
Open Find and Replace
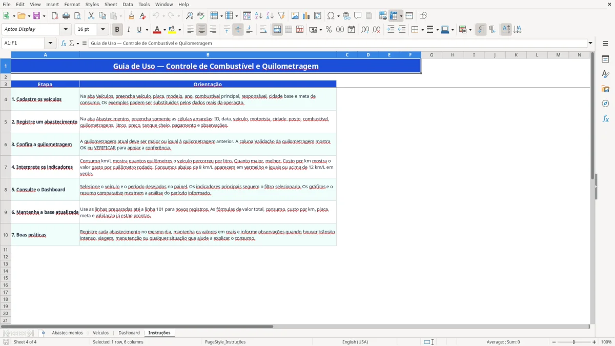pos(190,16)
